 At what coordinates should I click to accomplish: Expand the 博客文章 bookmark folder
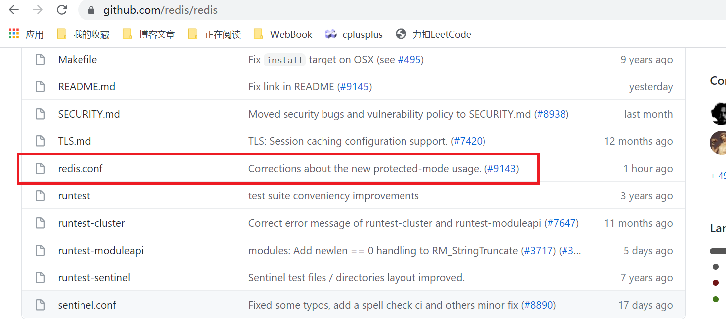(x=149, y=34)
